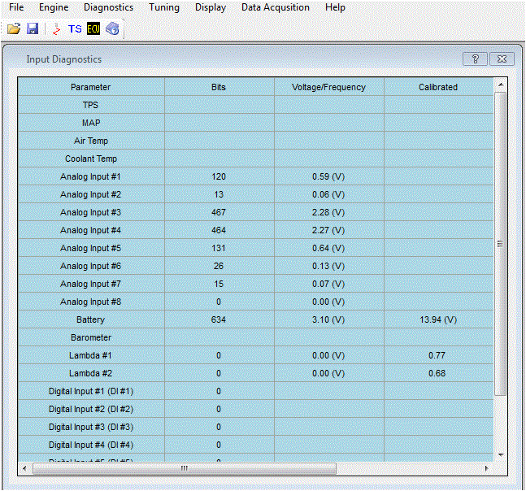Click the horizontal scrollbar left arrow
The height and width of the screenshot is (491, 526).
pyautogui.click(x=24, y=468)
